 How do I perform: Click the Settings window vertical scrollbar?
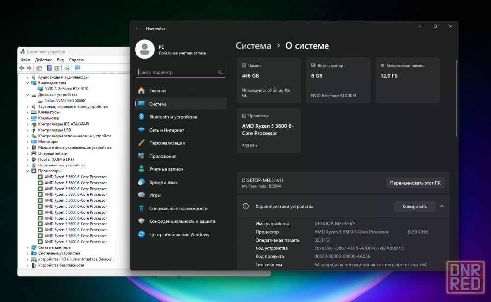coord(457,98)
